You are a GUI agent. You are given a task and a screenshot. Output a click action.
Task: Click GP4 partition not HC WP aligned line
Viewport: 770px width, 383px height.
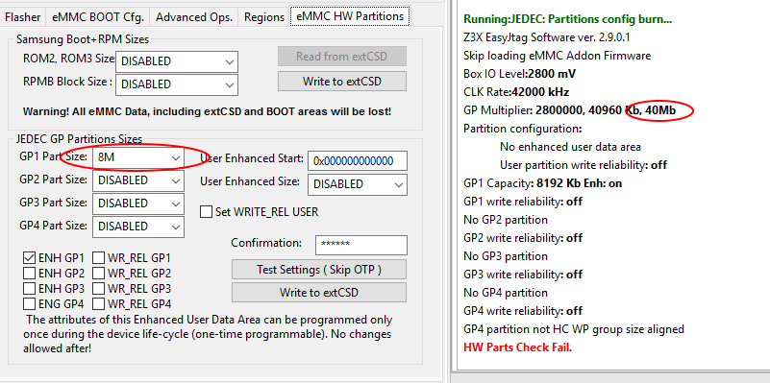[x=574, y=329]
